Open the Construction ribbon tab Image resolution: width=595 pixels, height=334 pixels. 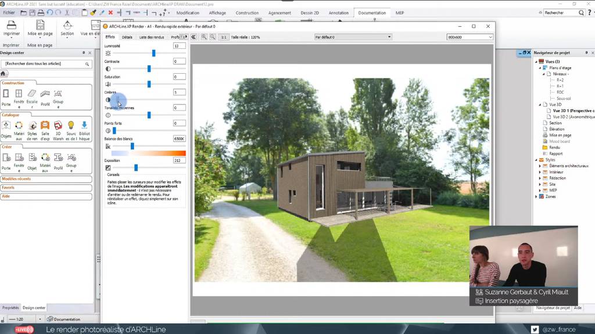(247, 13)
